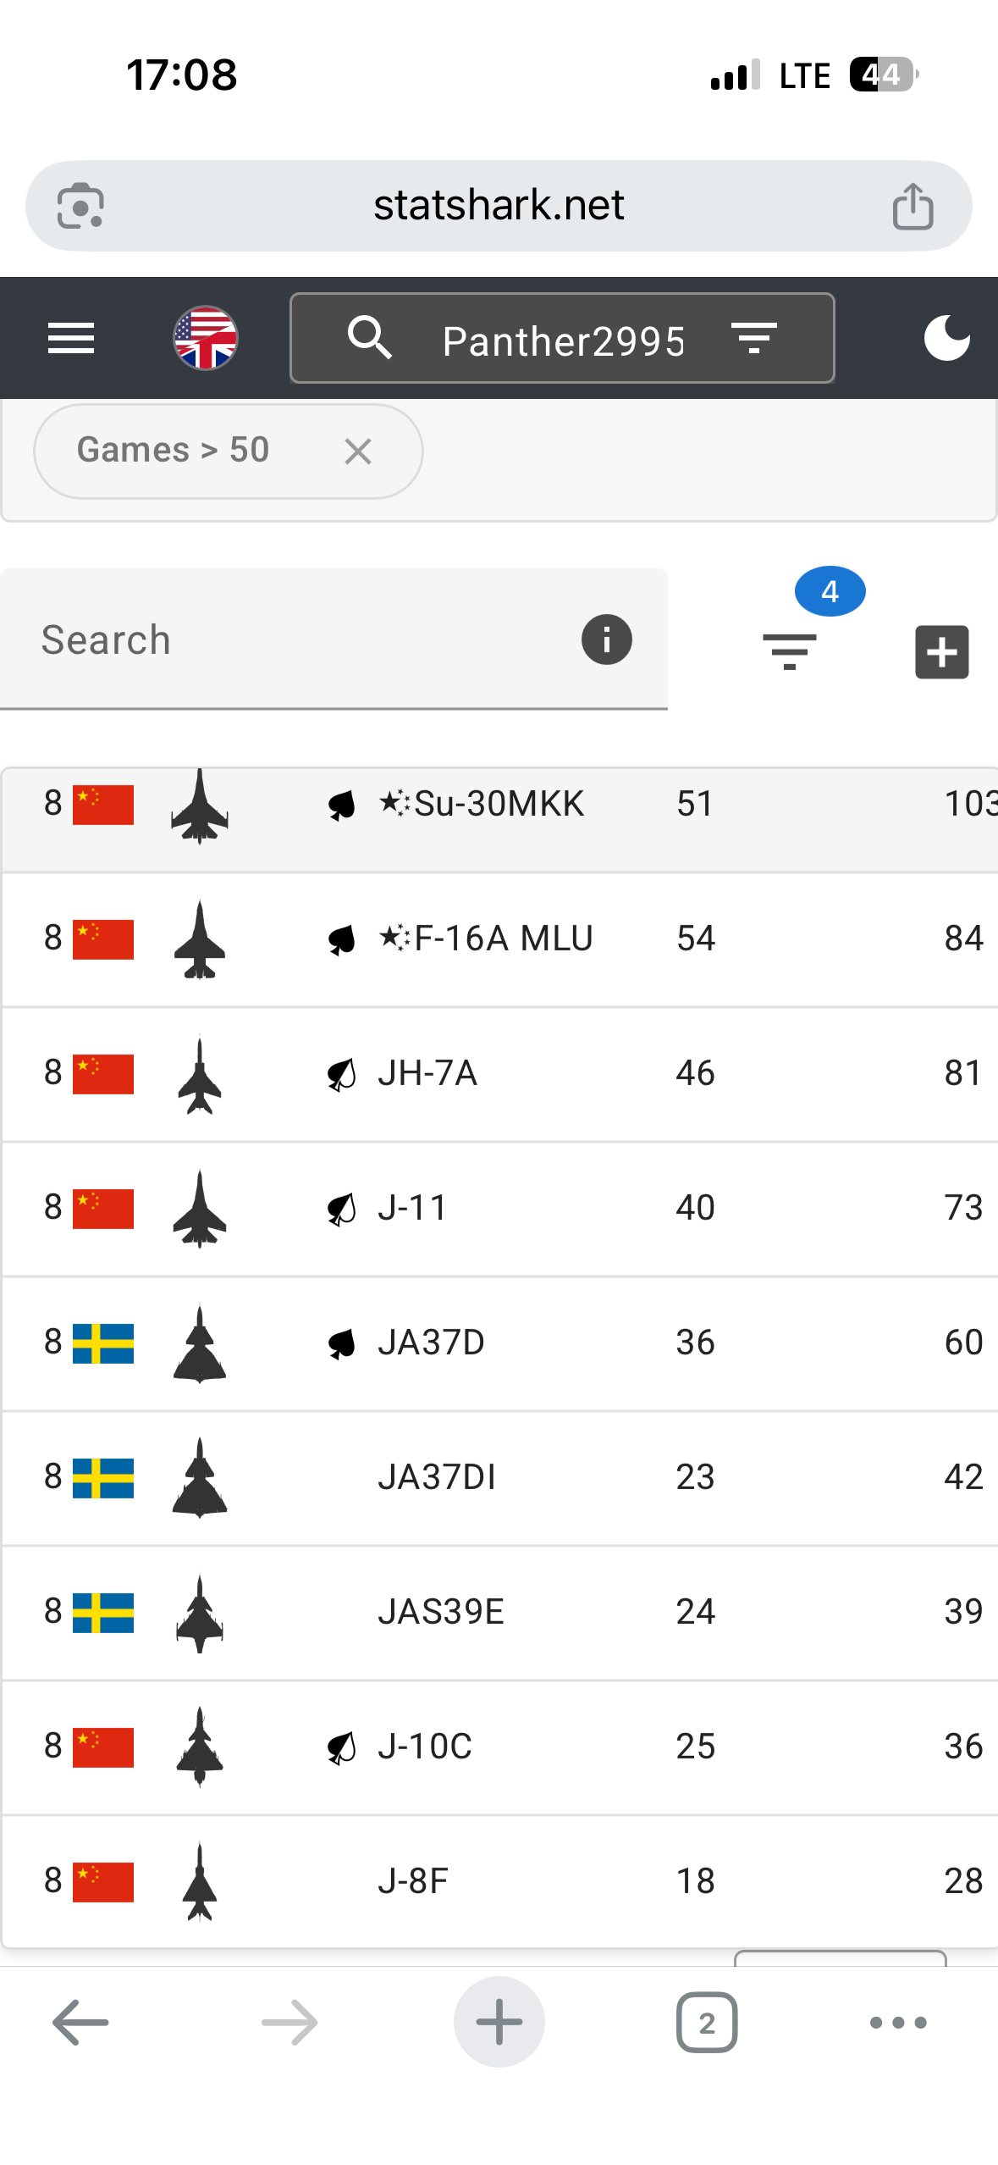This screenshot has width=998, height=2165.
Task: Select the F-16A MLU entry
Action: (503, 939)
